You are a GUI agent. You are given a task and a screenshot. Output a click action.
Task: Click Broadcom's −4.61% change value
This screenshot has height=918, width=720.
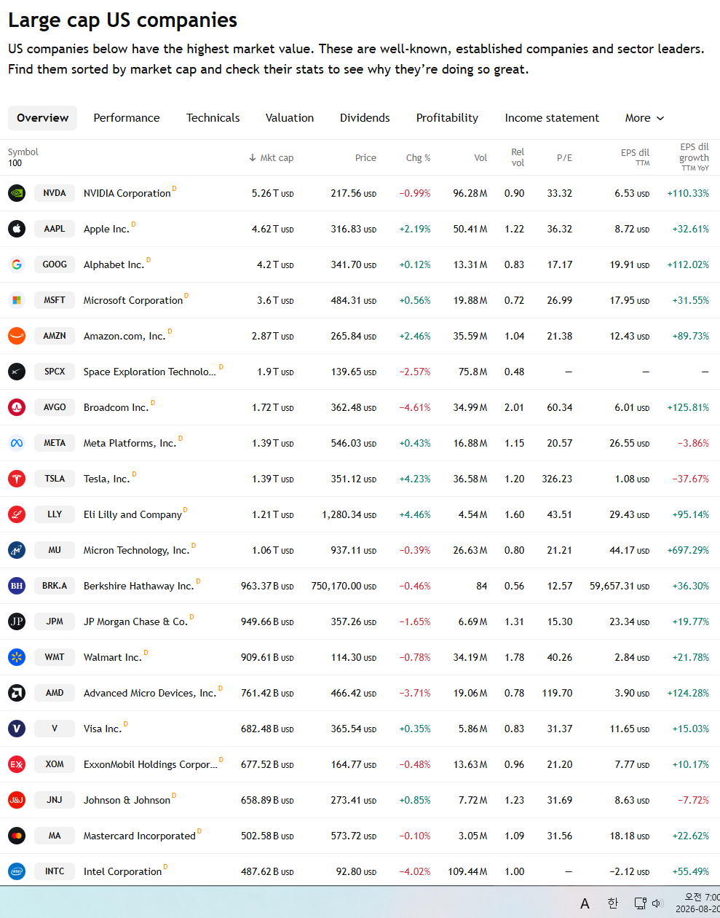tap(415, 407)
